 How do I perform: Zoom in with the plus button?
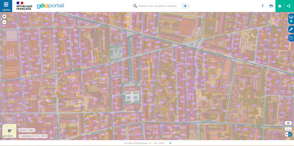pos(4,16)
